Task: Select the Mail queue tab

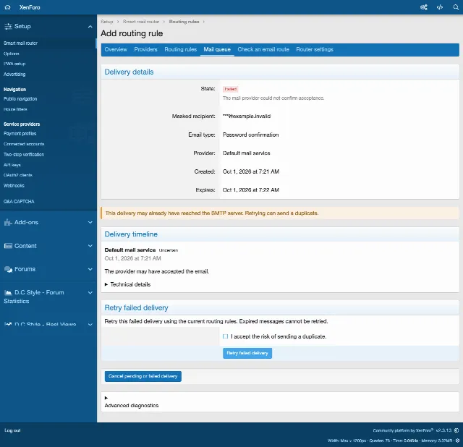Action: click(217, 50)
